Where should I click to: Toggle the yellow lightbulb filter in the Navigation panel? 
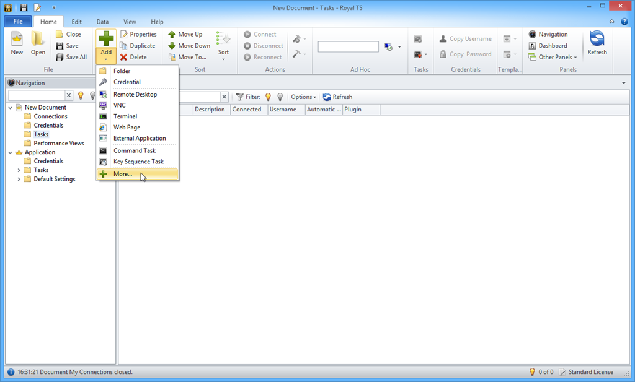81,95
